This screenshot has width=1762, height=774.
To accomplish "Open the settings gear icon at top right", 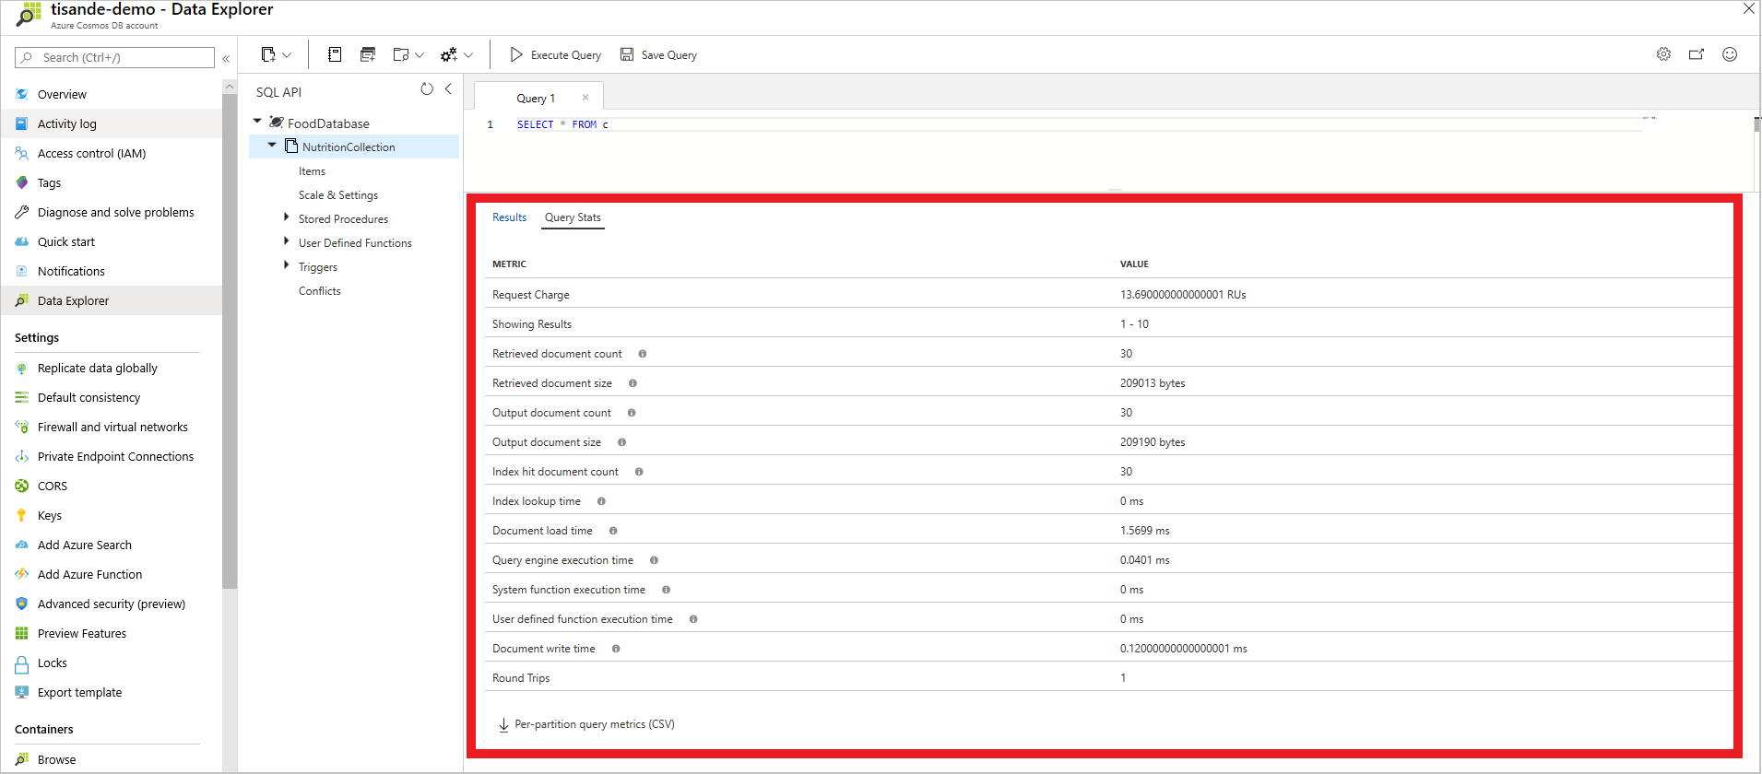I will 1663,54.
